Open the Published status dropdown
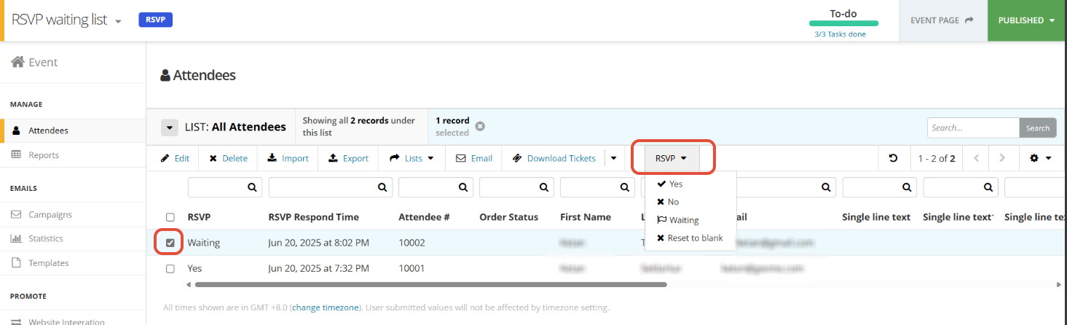Screen dimensions: 1067x325 point(1027,20)
